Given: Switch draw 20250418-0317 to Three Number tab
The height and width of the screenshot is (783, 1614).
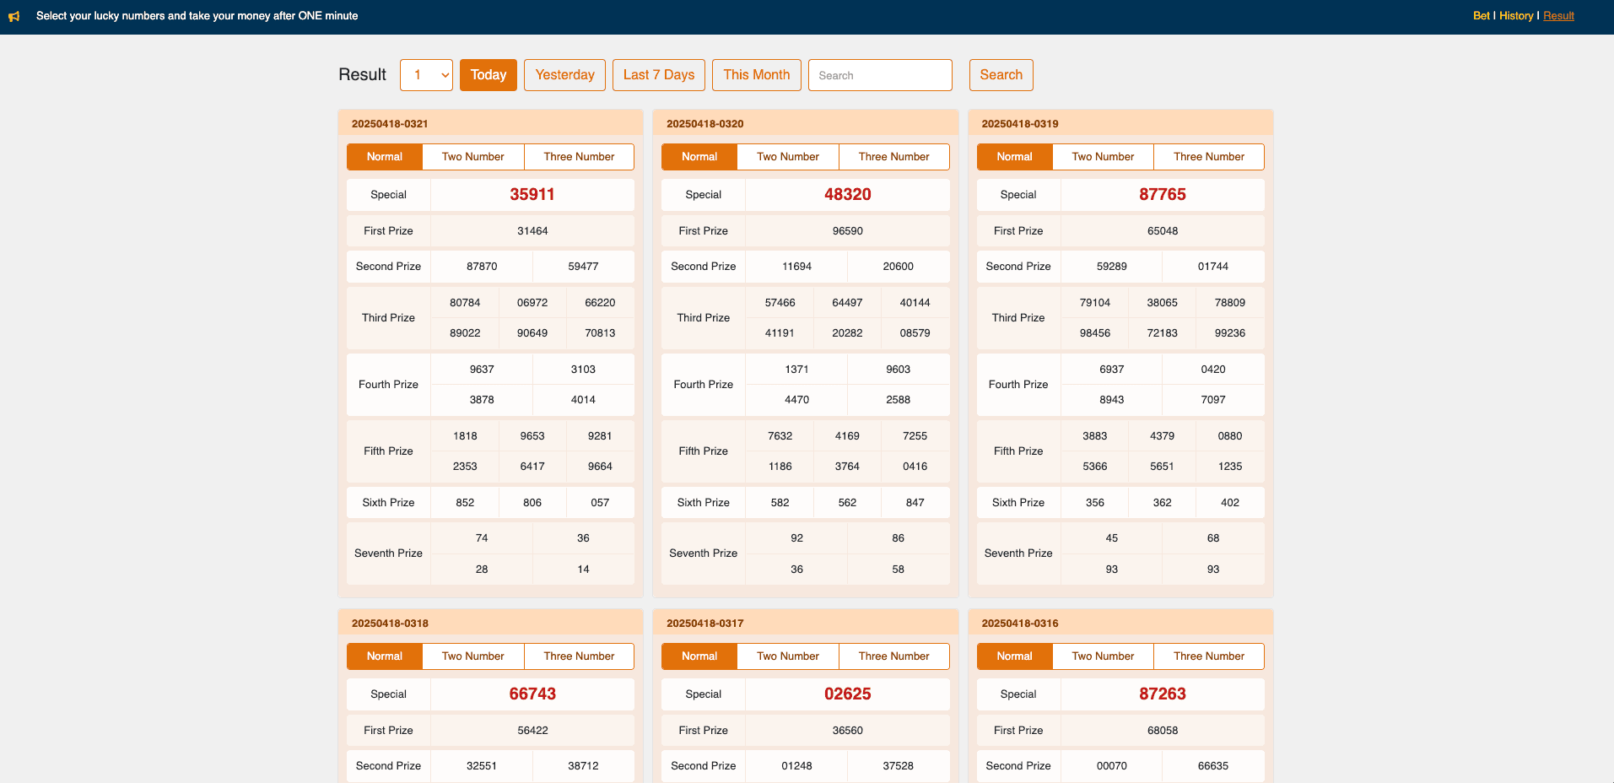Looking at the screenshot, I should coord(894,656).
